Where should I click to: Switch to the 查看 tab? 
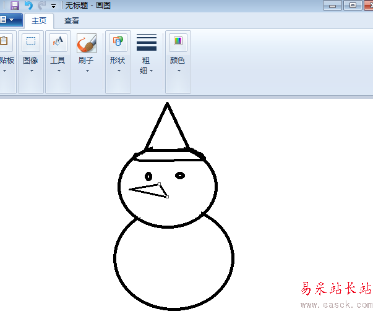[72, 21]
